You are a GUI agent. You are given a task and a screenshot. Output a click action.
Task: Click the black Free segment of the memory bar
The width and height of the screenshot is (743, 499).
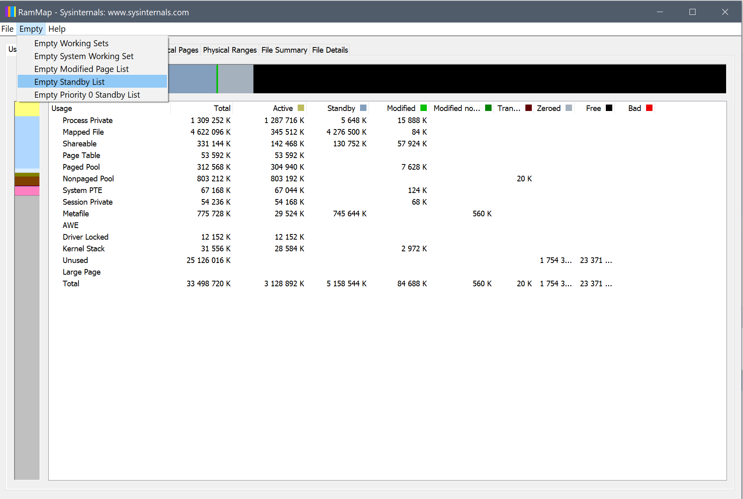[x=490, y=79]
